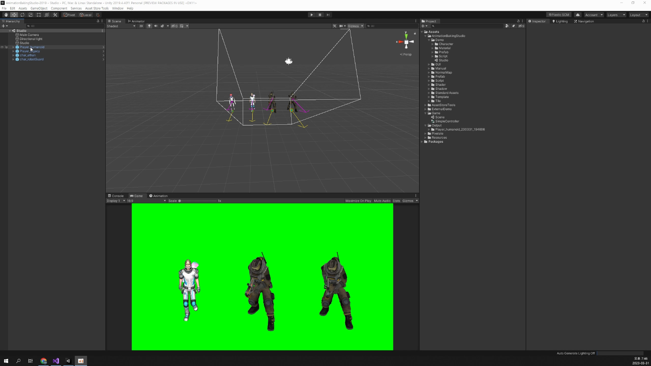
Task: Toggle Local/Global handle rotation
Action: (x=85, y=15)
